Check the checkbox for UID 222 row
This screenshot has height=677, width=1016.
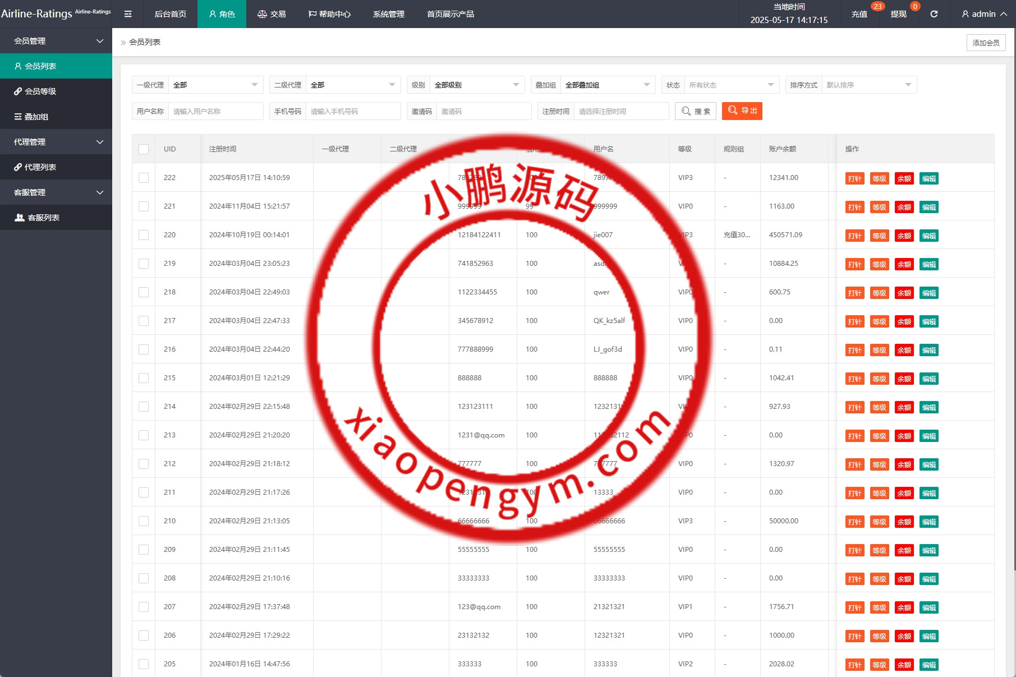[144, 178]
